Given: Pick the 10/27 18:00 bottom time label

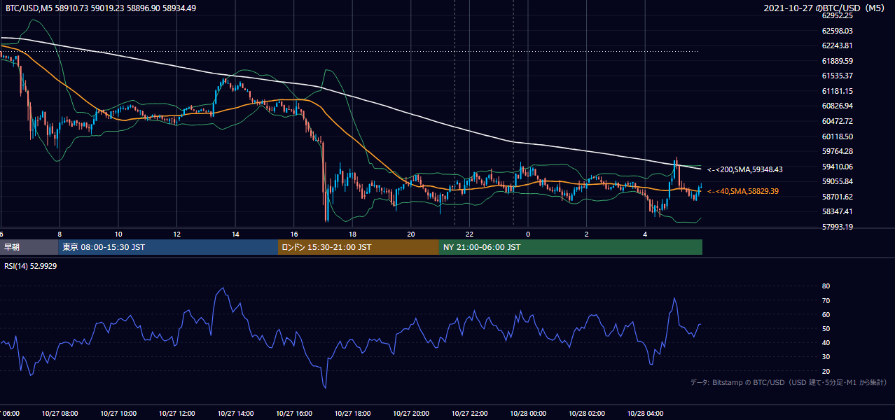Looking at the screenshot, I should tap(352, 414).
